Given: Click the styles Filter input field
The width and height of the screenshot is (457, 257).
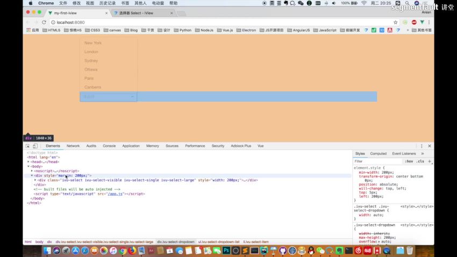Looking at the screenshot, I should click(377, 161).
